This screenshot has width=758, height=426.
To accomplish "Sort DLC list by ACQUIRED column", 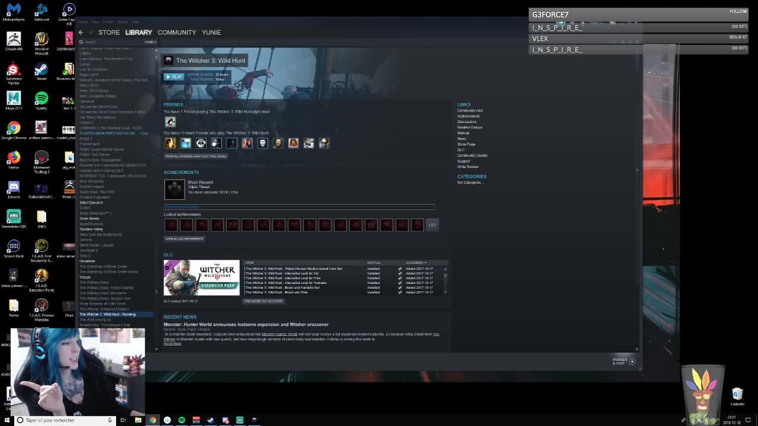I will [x=416, y=263].
